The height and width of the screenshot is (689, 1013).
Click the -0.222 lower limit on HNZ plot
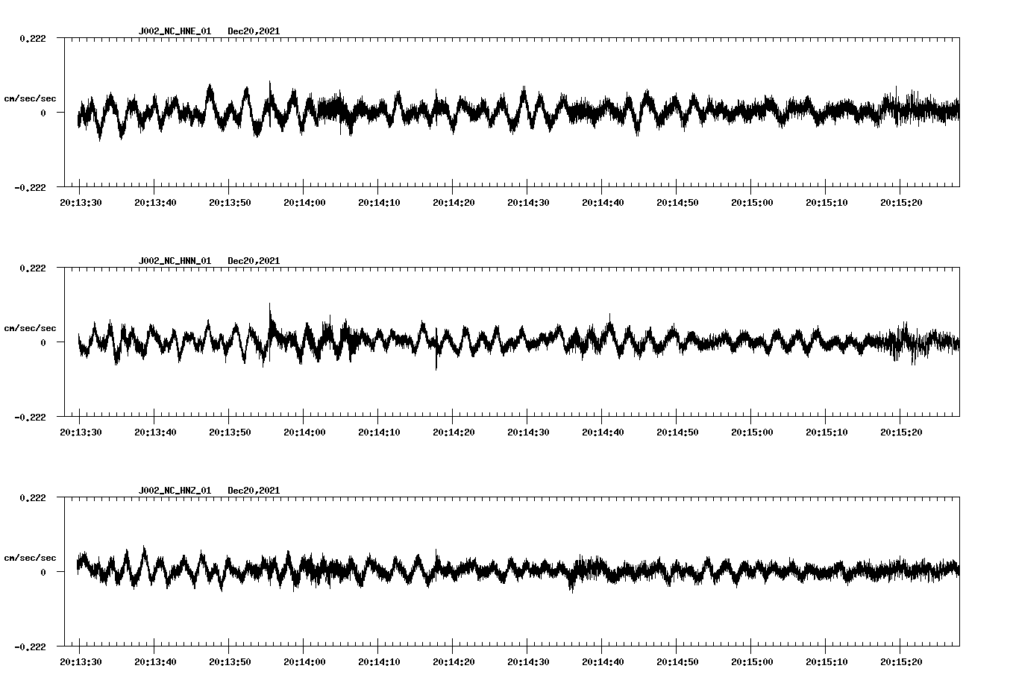[x=30, y=646]
